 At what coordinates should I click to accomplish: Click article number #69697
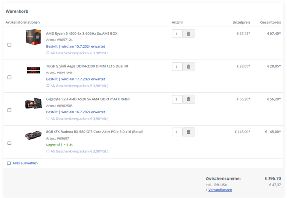point(63,138)
